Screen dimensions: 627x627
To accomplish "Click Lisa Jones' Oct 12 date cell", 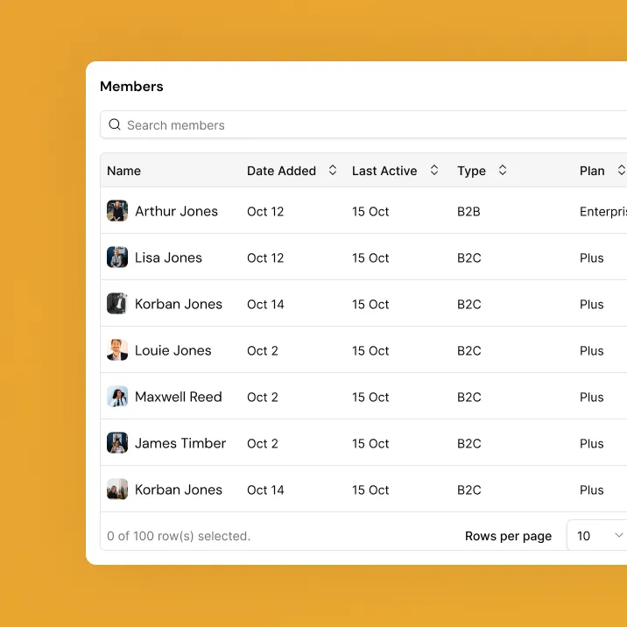I will coord(265,258).
